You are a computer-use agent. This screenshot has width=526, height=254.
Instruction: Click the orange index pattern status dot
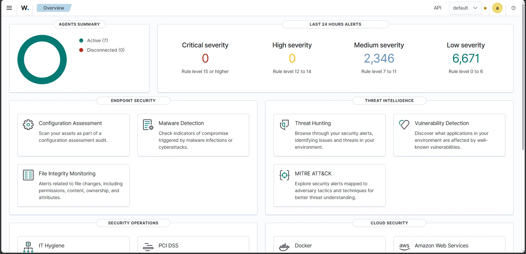click(x=485, y=8)
